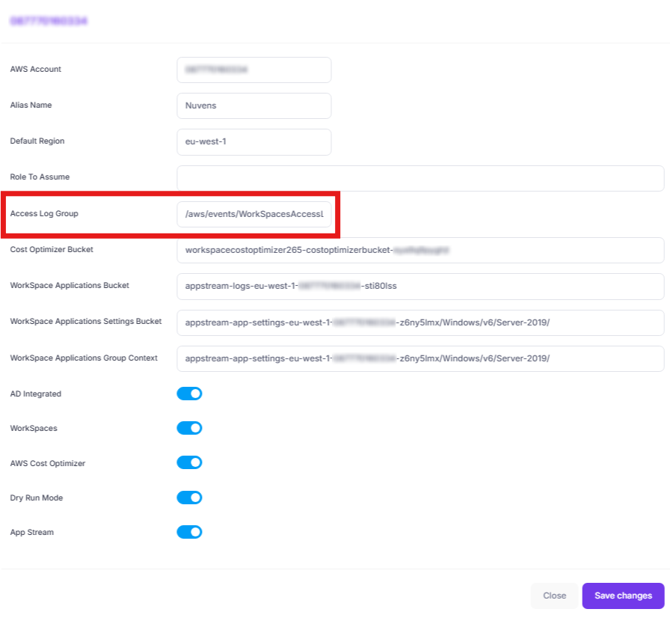Click the AWS Account input field
The image size is (670, 618).
[253, 70]
